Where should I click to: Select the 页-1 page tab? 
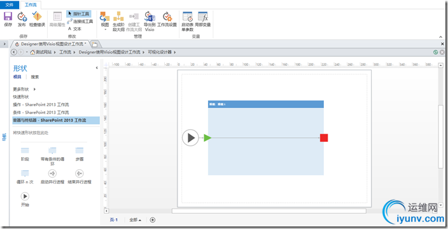point(114,220)
